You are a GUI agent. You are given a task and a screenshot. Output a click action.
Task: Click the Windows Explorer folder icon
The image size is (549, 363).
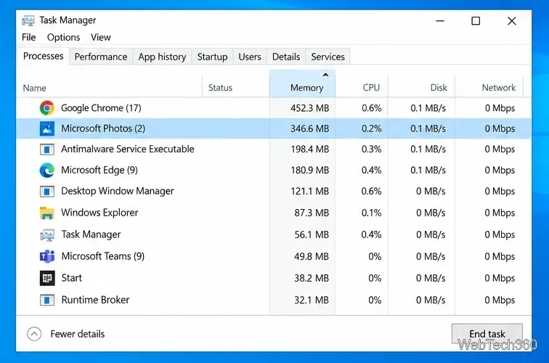click(47, 213)
